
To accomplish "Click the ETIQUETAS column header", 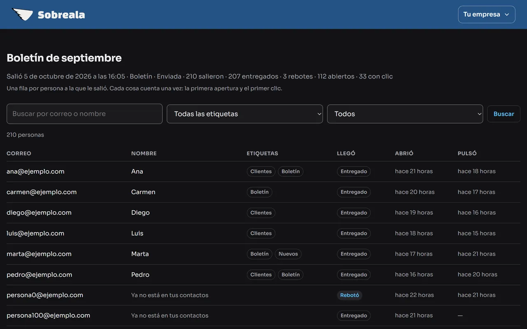I will (x=262, y=153).
